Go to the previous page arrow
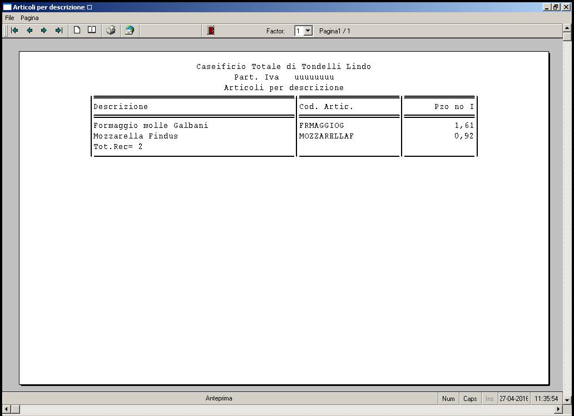 [29, 31]
